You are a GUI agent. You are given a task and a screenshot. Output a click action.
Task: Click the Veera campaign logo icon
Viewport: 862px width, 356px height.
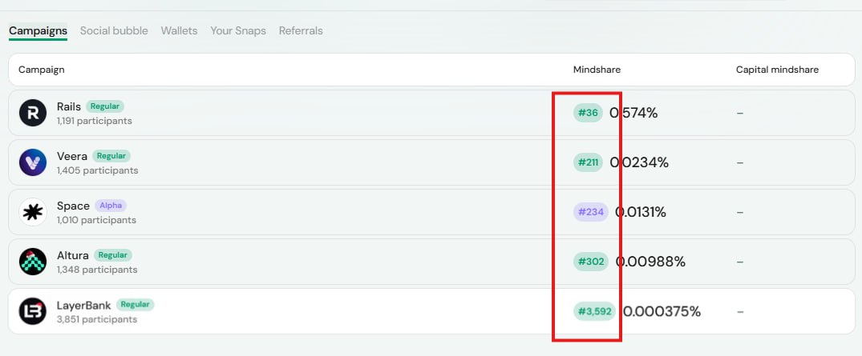pyautogui.click(x=33, y=162)
